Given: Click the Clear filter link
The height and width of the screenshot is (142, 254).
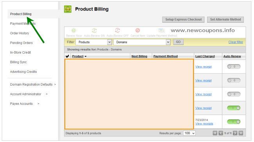Looking at the screenshot, I should 236,42.
